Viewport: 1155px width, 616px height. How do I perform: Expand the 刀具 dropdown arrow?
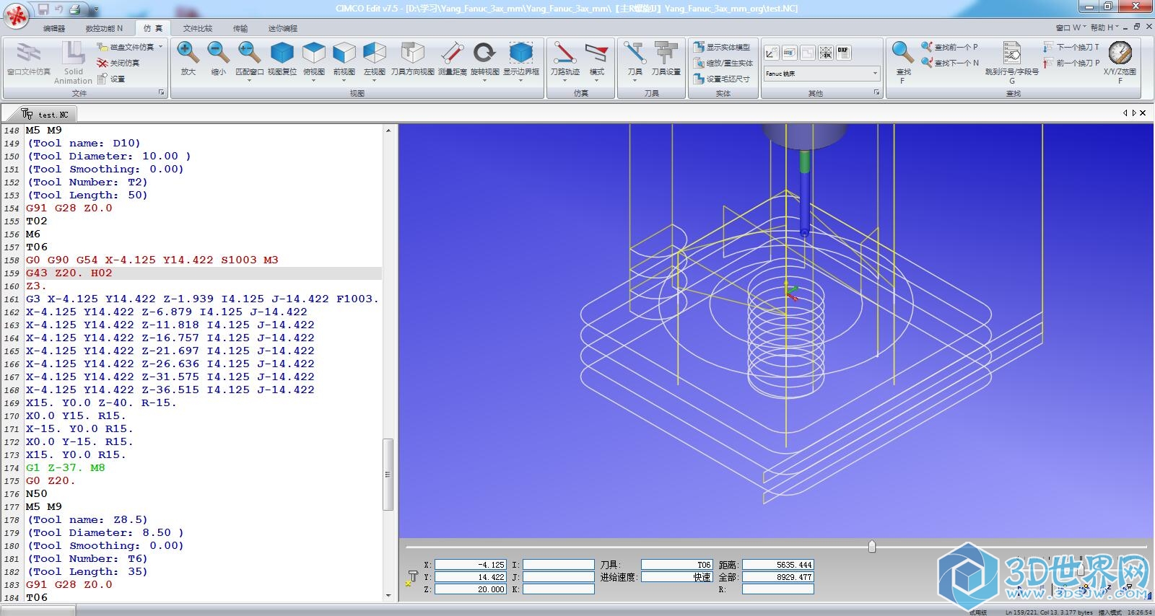[635, 80]
